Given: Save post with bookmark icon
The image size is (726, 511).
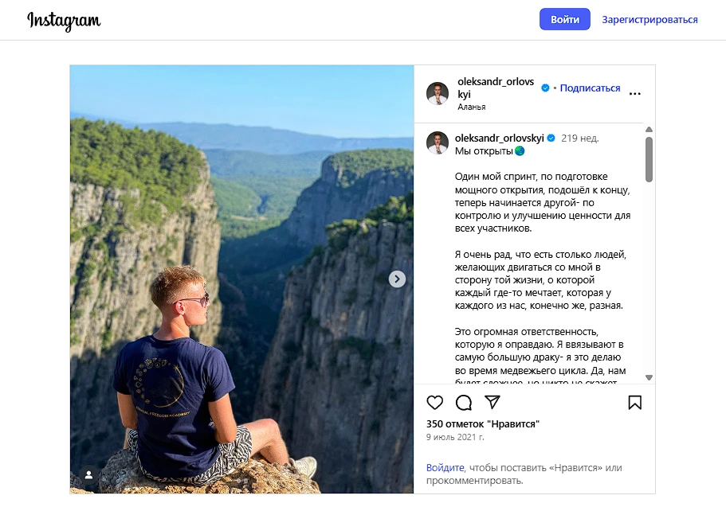Looking at the screenshot, I should click(x=634, y=403).
